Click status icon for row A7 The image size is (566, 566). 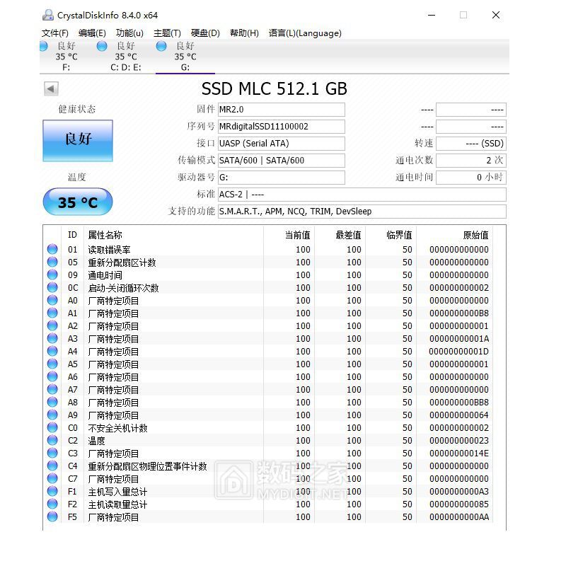click(x=52, y=389)
